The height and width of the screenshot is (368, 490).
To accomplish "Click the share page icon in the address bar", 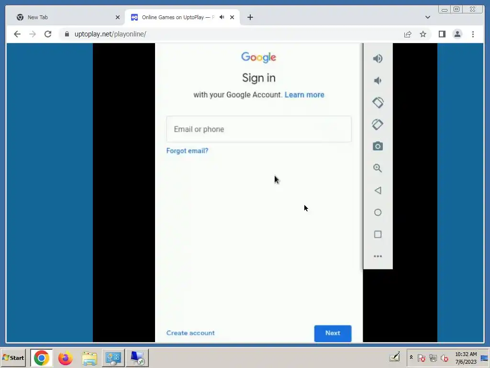I will point(408,34).
